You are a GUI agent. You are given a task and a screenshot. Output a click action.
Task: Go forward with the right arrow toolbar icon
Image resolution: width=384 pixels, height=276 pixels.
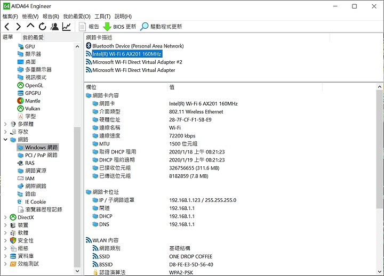click(x=18, y=27)
